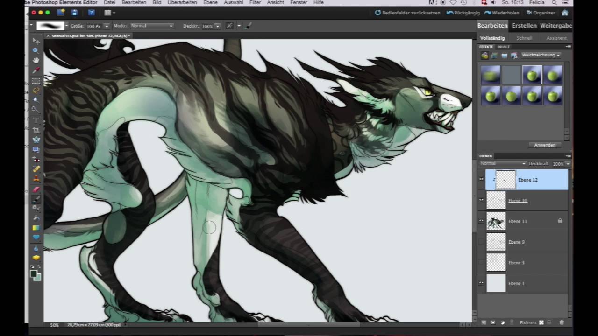Select the Zoom tool
This screenshot has width=598, height=336.
[x=36, y=50]
